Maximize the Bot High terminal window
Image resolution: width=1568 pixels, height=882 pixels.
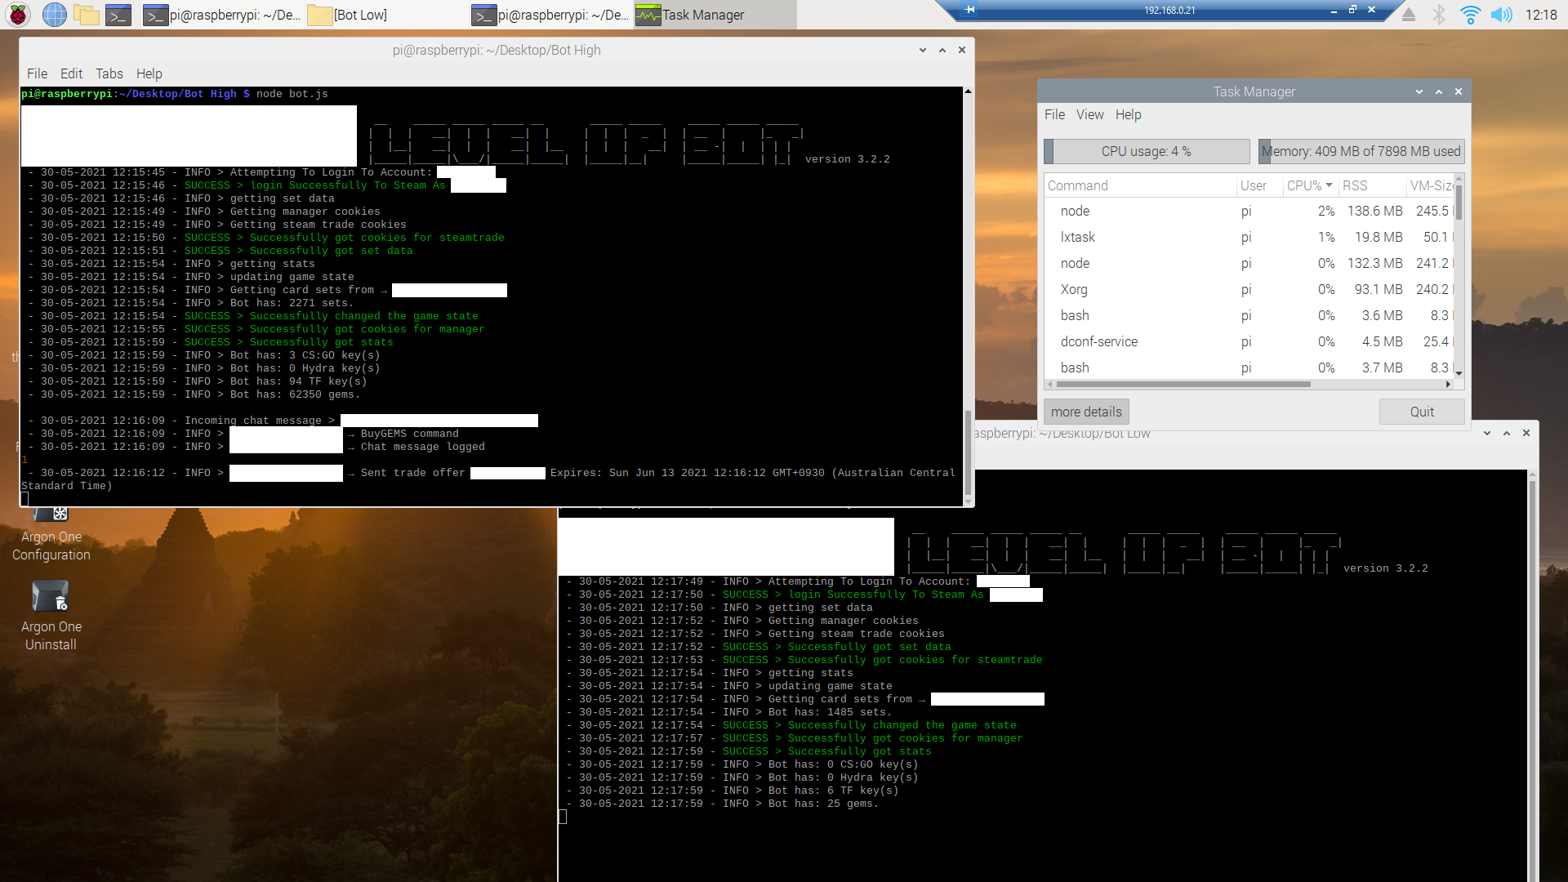click(x=942, y=50)
